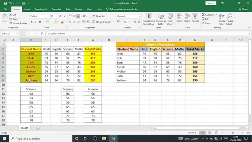Switch to the Formulas tab
This screenshot has height=142, width=252.
pyautogui.click(x=56, y=9)
